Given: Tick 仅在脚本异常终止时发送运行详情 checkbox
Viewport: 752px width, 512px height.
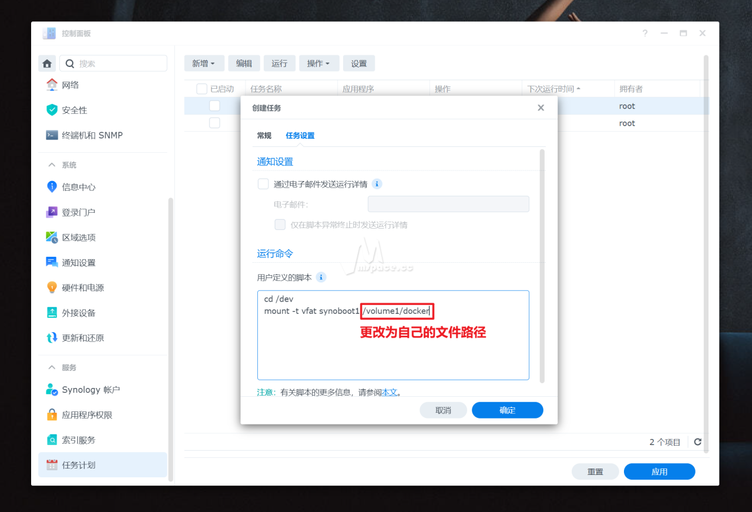Looking at the screenshot, I should pyautogui.click(x=280, y=225).
